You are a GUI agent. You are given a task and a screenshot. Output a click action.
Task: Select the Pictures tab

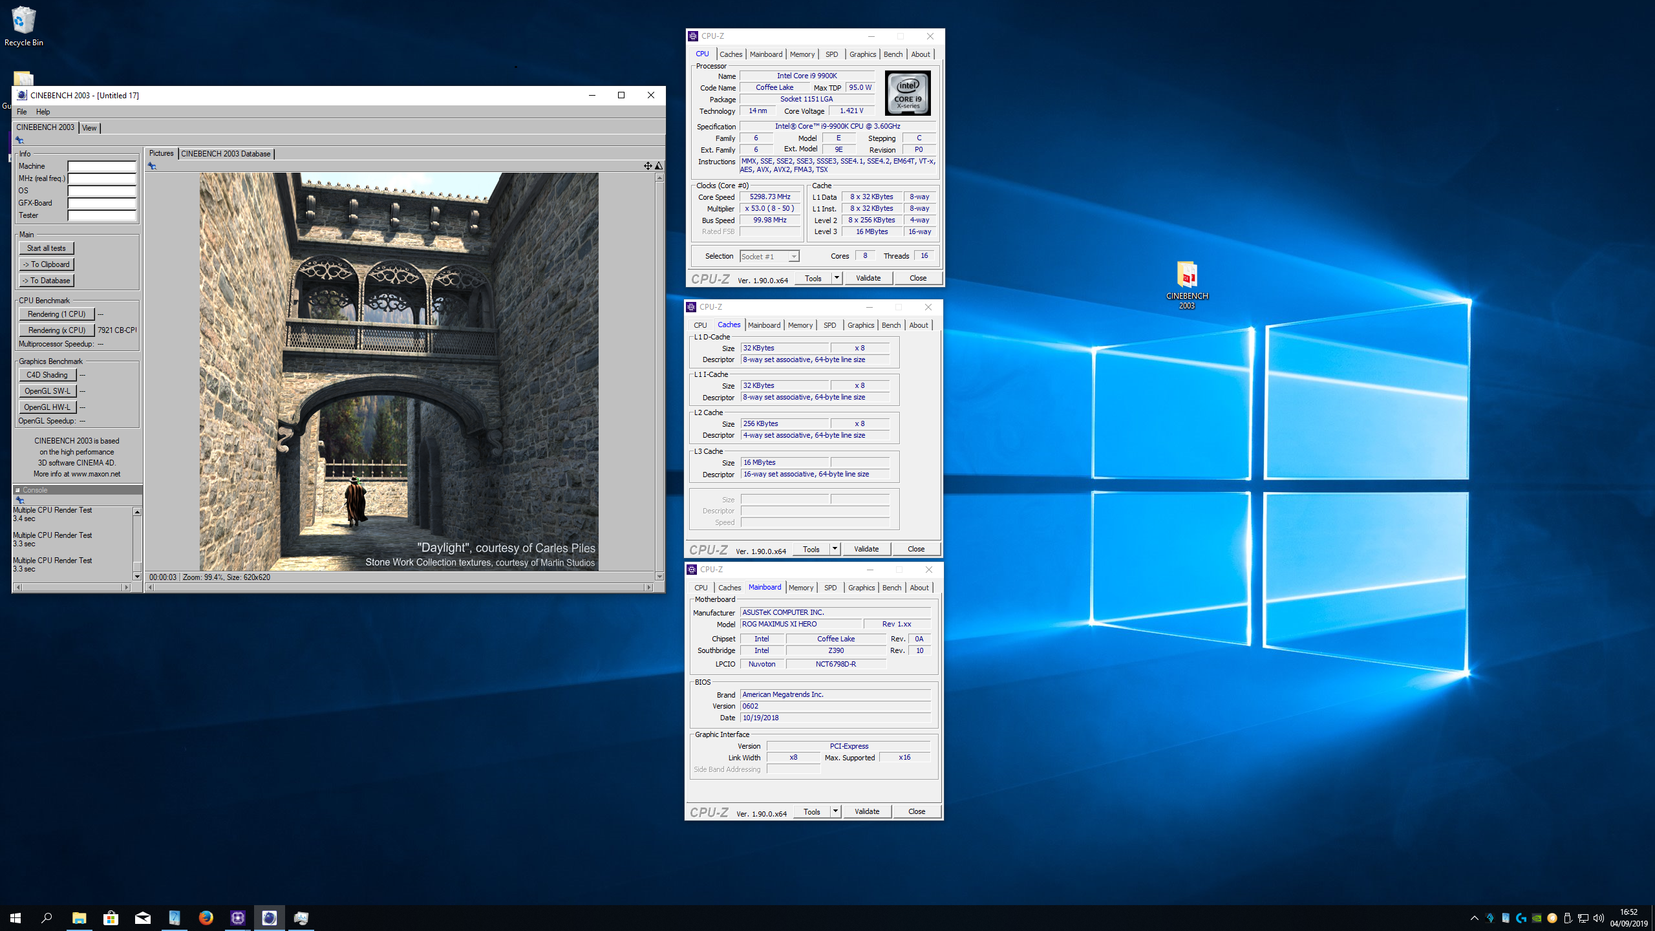161,153
